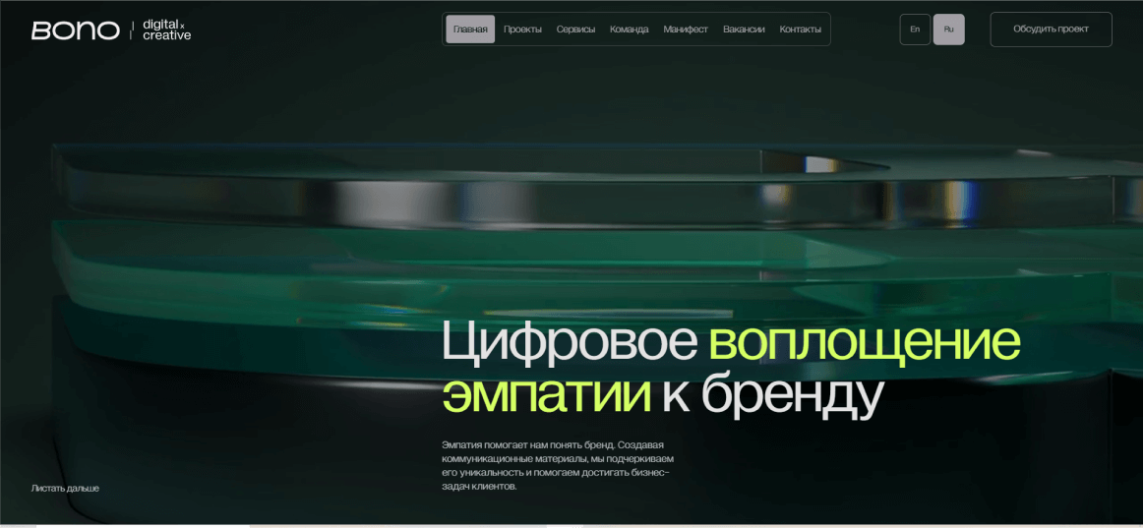Click the green word 'воплощение' in headline
Screen dimensions: 1144x528
tap(864, 343)
